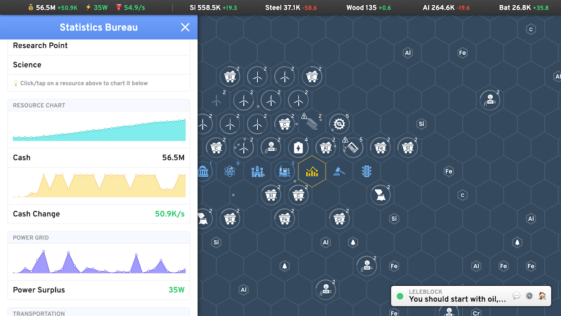Open the atom research lab building
Image resolution: width=561 pixels, height=316 pixels.
pyautogui.click(x=230, y=171)
